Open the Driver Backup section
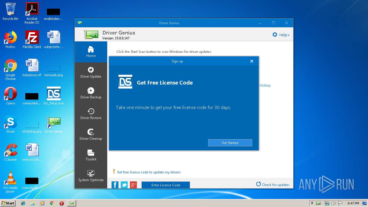The height and width of the screenshot is (207, 368). click(x=91, y=93)
